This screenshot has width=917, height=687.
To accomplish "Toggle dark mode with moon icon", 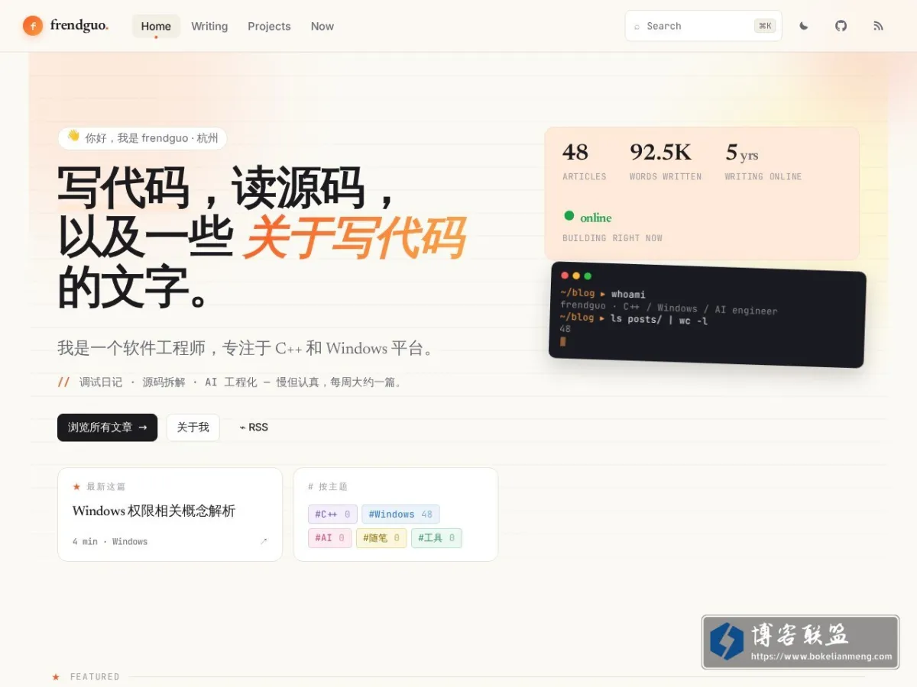I will (x=804, y=26).
